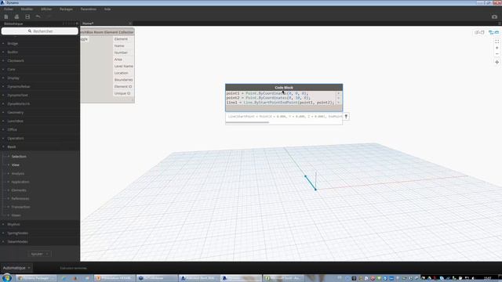This screenshot has width=502, height=282.
Task: Open the Afficher menu
Action: [x=46, y=9]
